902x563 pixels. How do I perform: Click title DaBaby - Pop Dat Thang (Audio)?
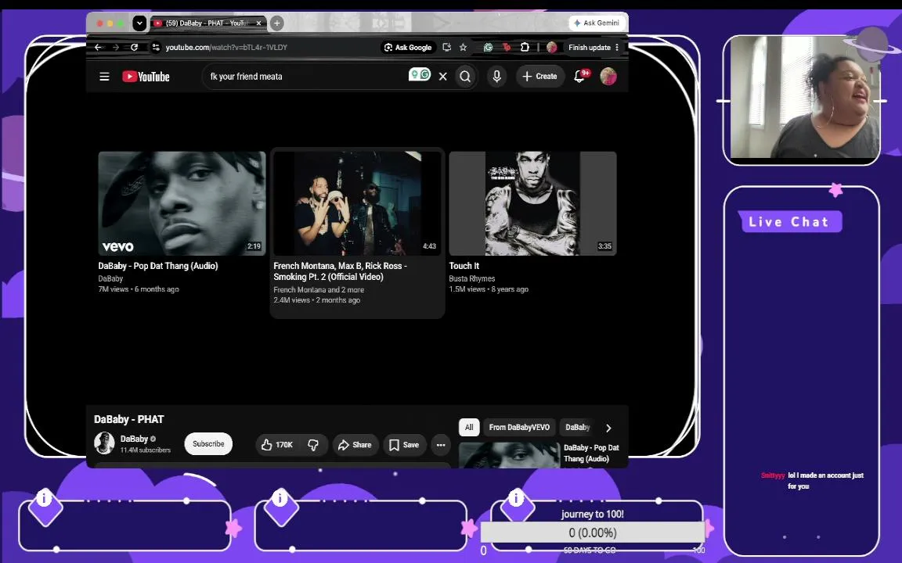point(158,266)
